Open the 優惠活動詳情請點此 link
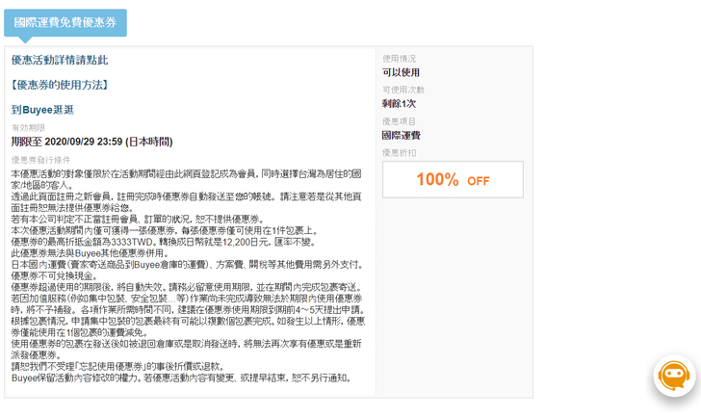 click(x=60, y=61)
